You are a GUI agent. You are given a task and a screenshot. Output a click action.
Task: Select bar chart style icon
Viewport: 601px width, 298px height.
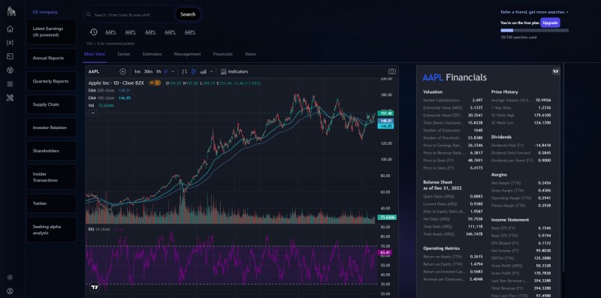point(184,71)
